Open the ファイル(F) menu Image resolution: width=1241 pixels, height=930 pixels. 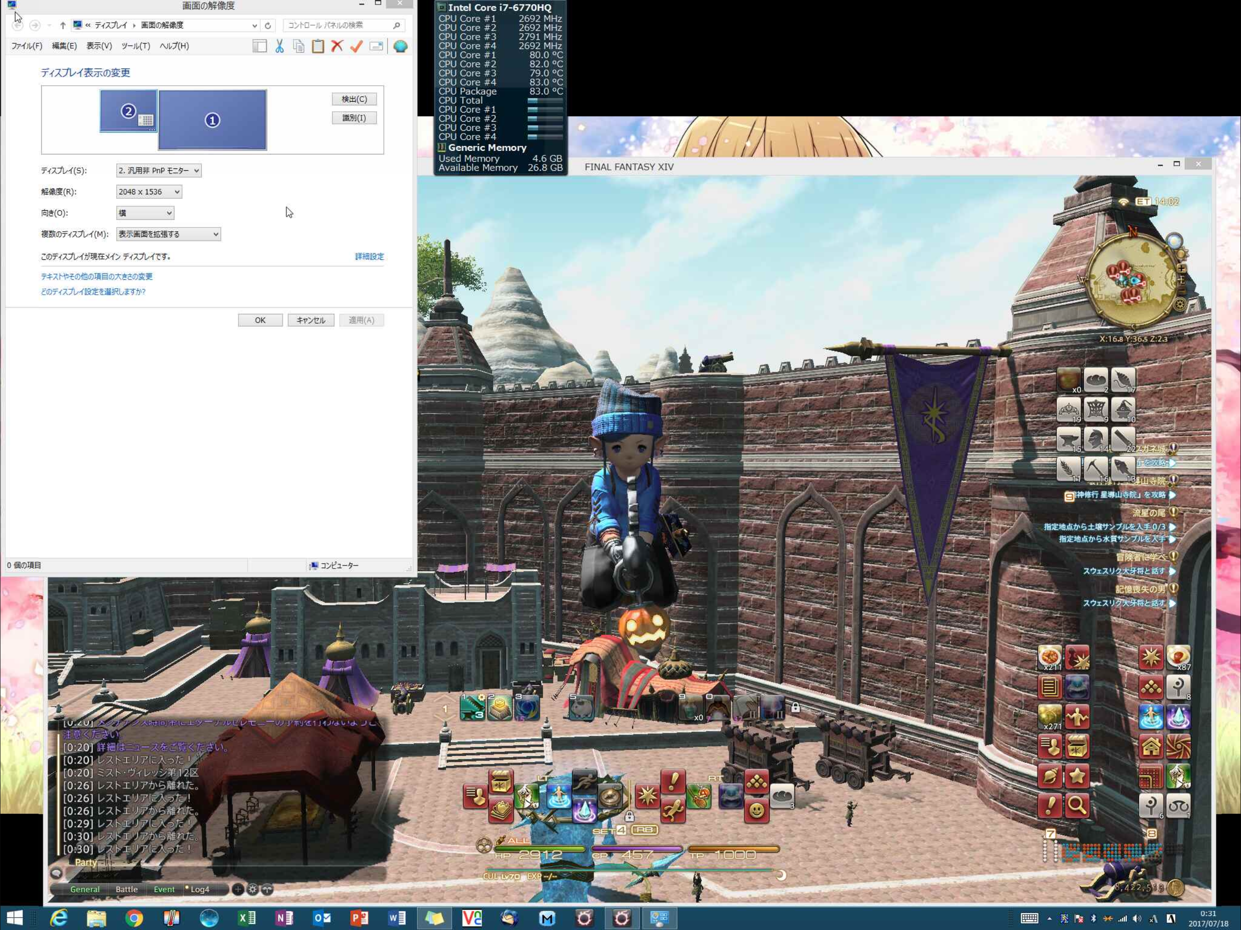[26, 46]
